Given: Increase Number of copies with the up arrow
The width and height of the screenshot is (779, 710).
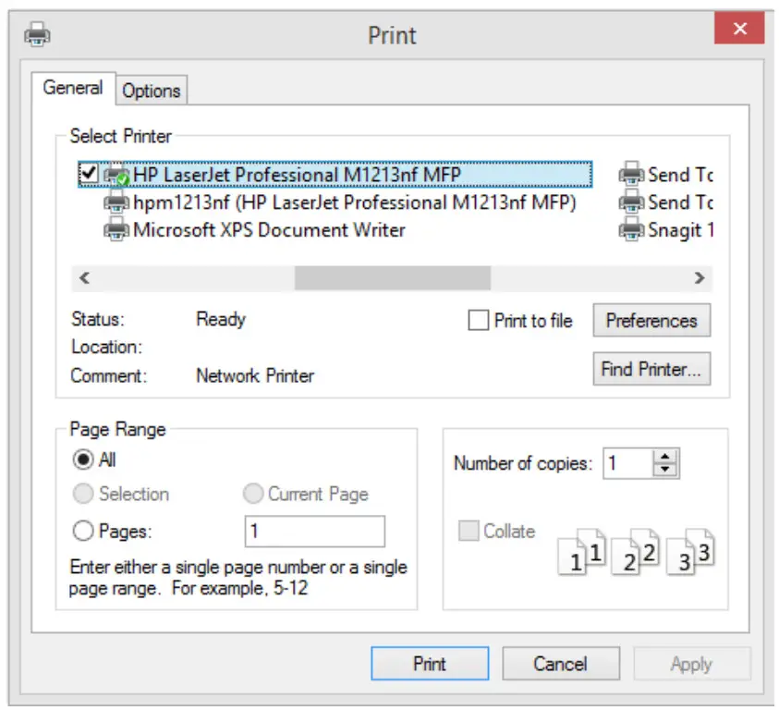Looking at the screenshot, I should click(665, 458).
